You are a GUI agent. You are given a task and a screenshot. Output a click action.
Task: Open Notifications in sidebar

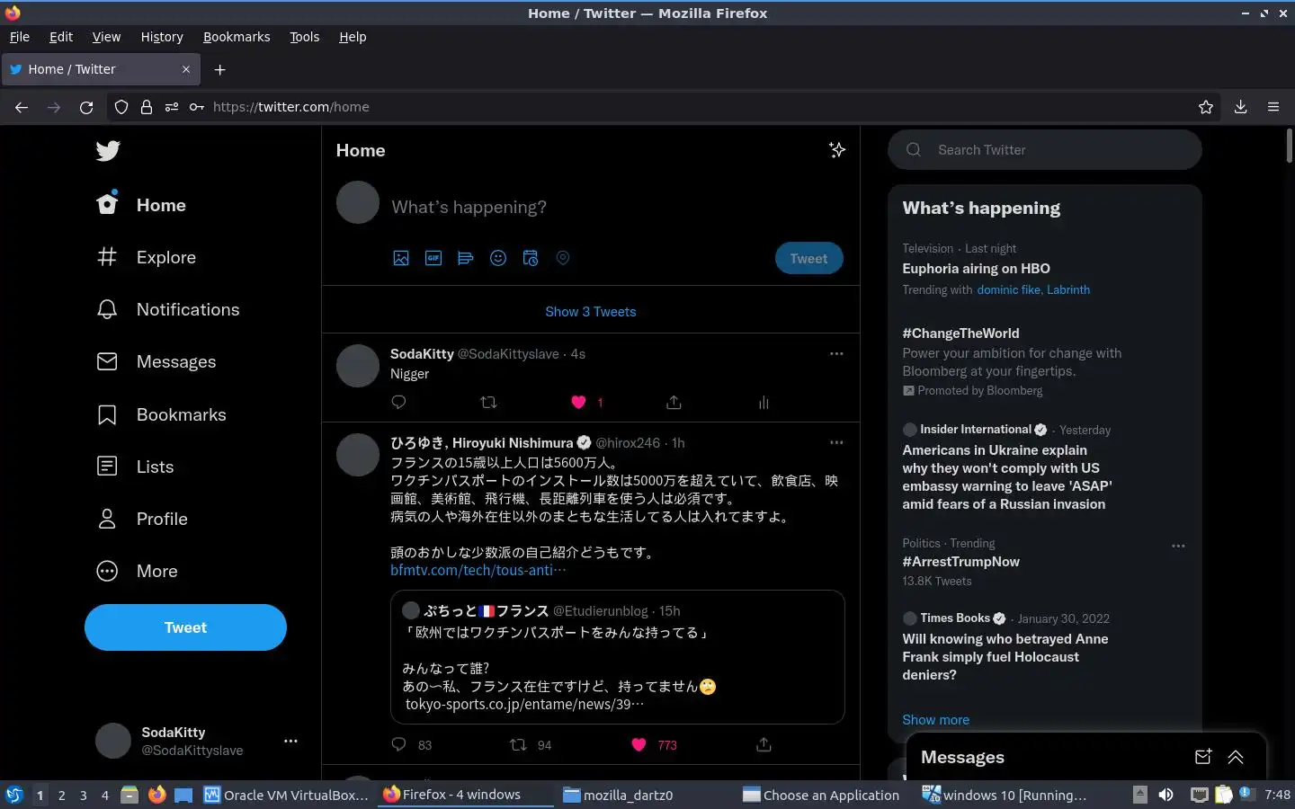point(168,309)
